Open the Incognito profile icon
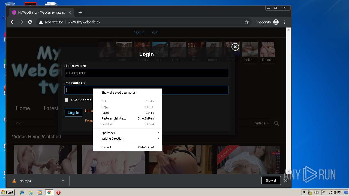The height and width of the screenshot is (196, 349). [276, 22]
